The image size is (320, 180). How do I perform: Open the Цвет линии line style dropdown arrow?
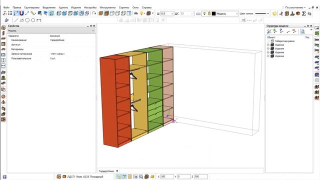click(268, 13)
